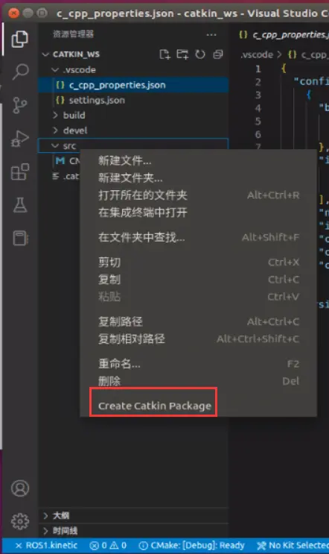Refresh the explorer file tree
This screenshot has height=554, width=329.
coord(200,54)
